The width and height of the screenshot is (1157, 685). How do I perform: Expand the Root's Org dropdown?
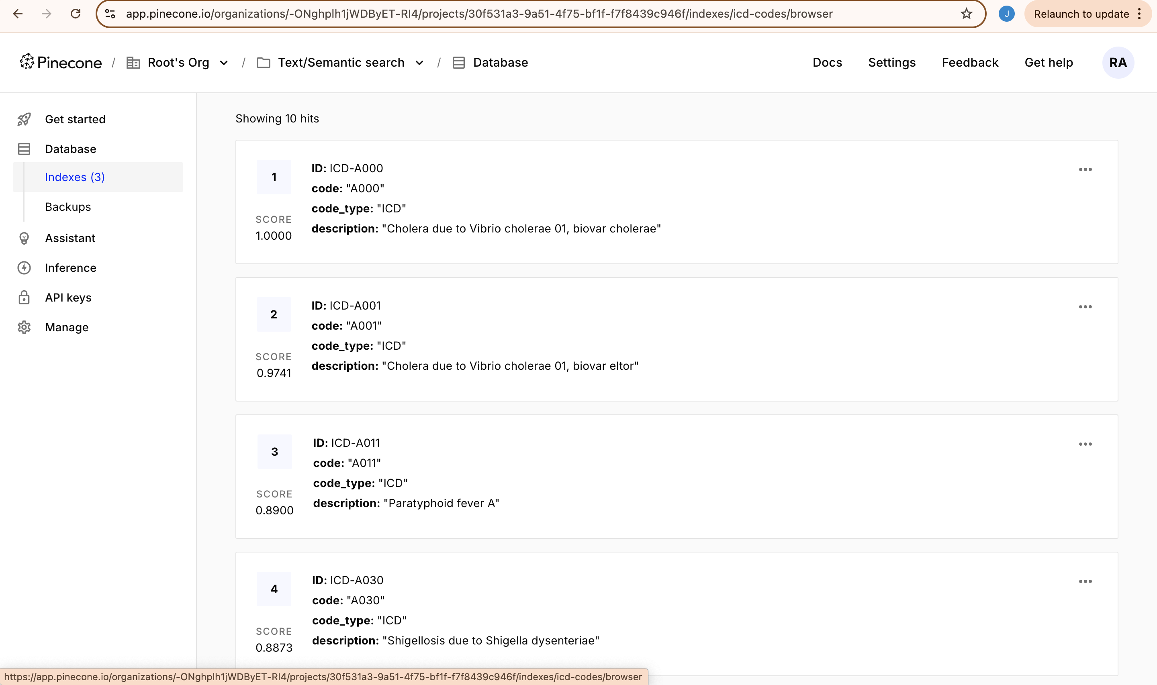224,63
